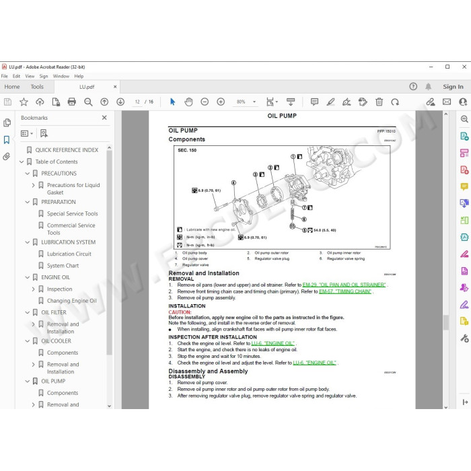Select the System Chart bookmark
Screen dimensions: 471x471
click(x=63, y=266)
